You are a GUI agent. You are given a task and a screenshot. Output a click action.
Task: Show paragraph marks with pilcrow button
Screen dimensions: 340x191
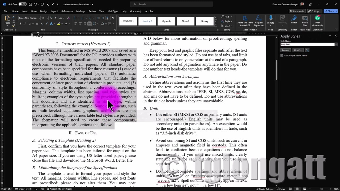coord(113,18)
